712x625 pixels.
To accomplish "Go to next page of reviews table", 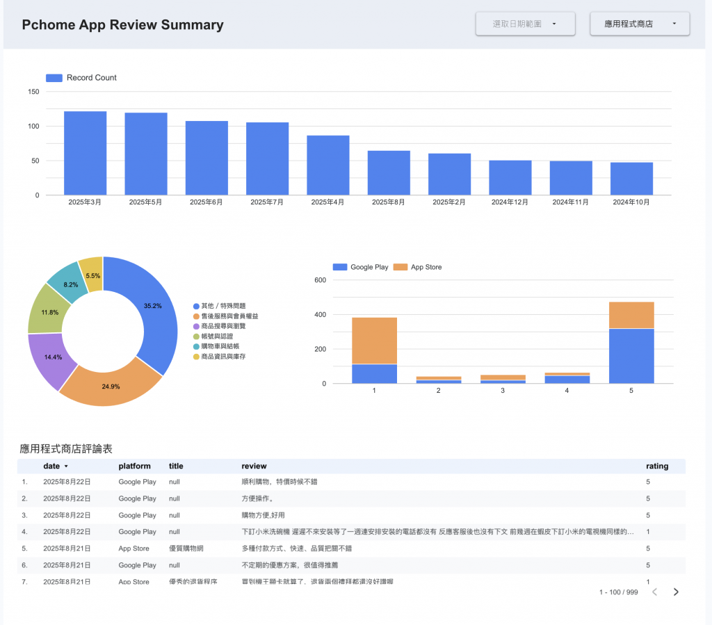I will pos(676,592).
